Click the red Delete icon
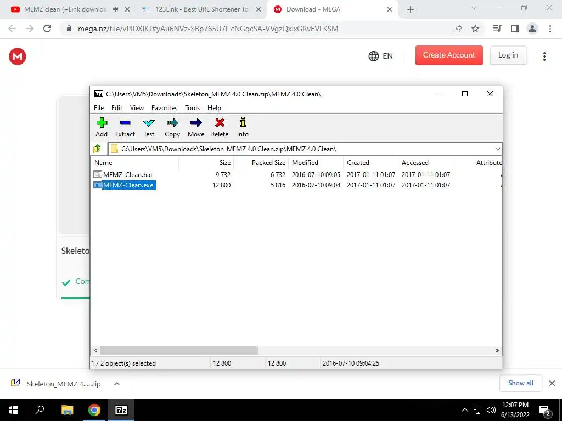Viewport: 562px width, 421px height. coord(220,127)
